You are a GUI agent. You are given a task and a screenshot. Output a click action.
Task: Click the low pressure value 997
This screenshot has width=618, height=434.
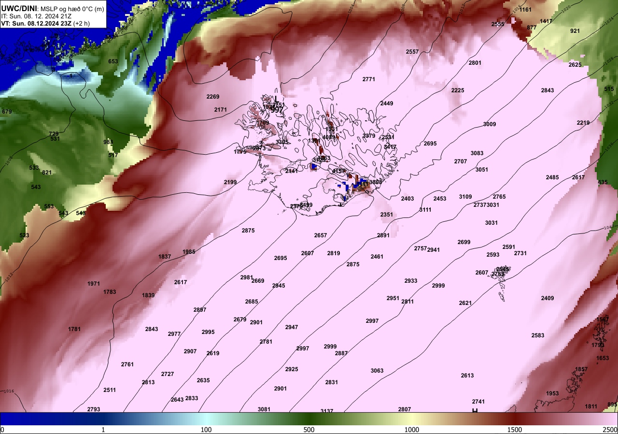tap(277, 110)
